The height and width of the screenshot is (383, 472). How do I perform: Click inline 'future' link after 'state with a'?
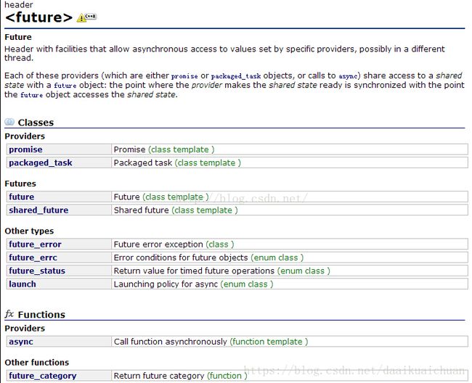[x=65, y=86]
